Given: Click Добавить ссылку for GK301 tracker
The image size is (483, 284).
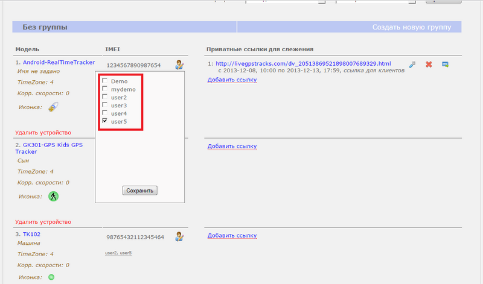Looking at the screenshot, I should coord(232,147).
